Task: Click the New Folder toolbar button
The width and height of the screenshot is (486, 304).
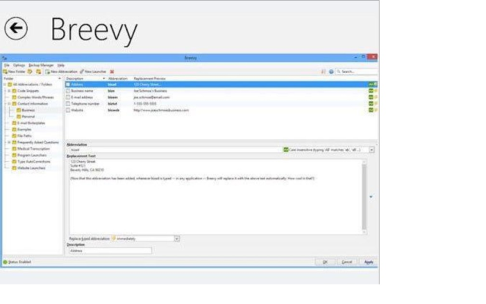Action: pos(14,71)
